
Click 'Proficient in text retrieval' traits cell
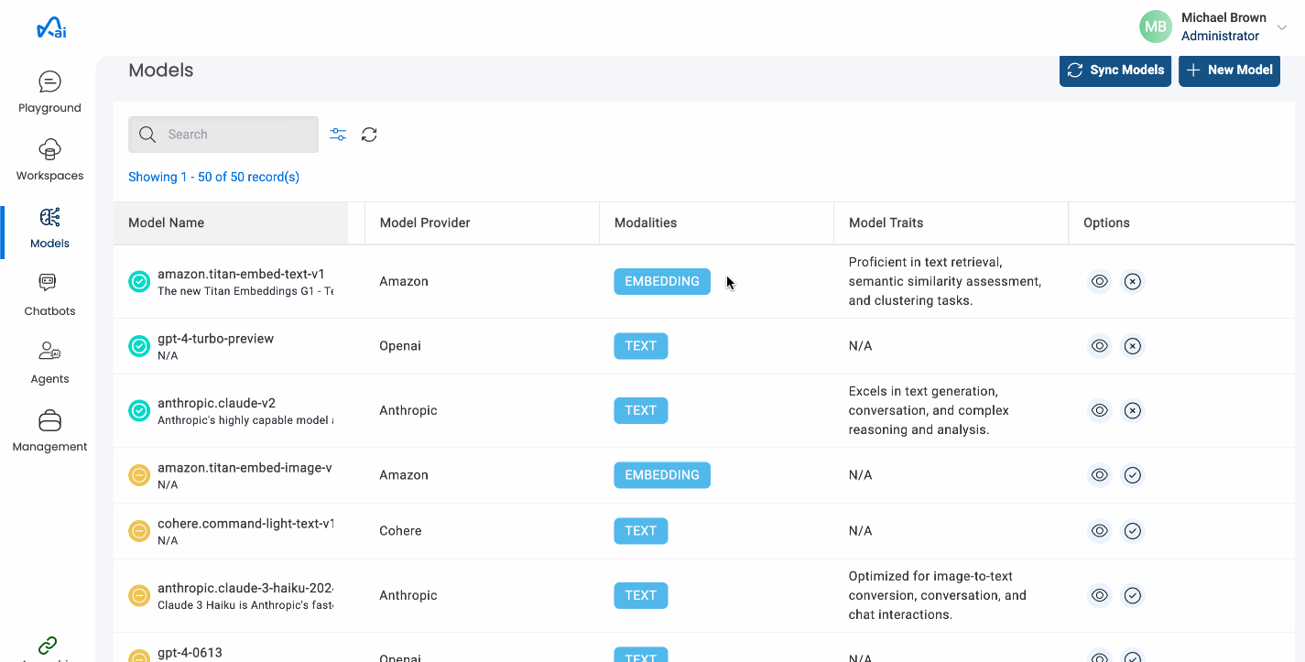[945, 281]
